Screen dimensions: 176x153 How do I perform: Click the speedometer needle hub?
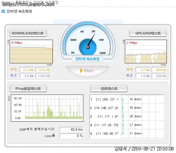(88, 47)
